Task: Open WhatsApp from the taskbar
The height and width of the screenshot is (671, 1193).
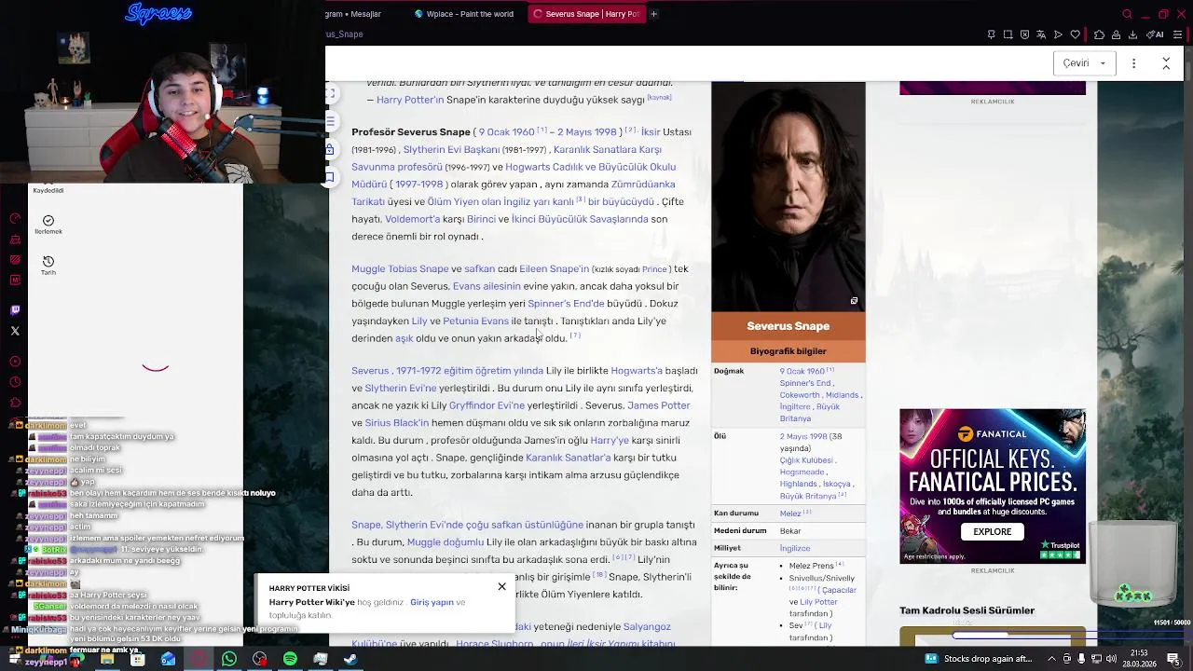Action: click(229, 659)
